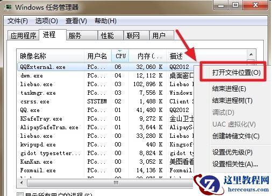Click the Task Manager title bar icon
This screenshot has width=272, height=196.
(x=8, y=8)
